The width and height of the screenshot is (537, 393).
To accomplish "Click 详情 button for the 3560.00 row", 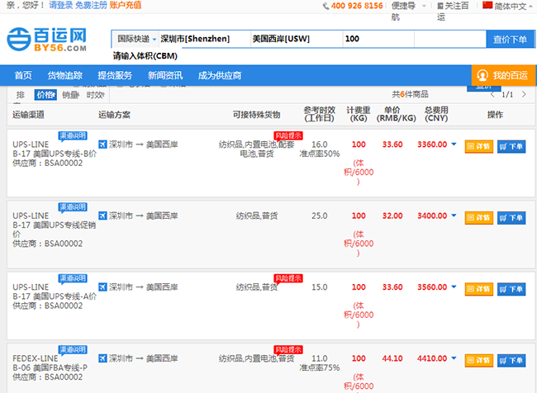I will click(x=478, y=288).
